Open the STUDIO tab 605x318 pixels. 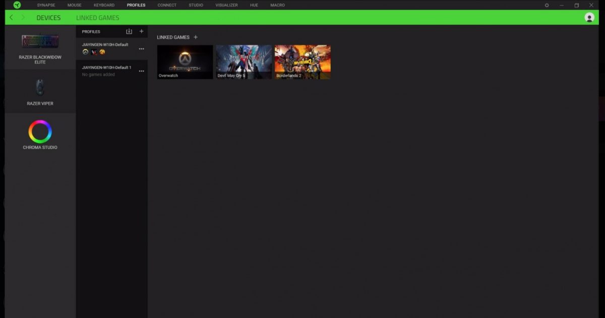196,5
